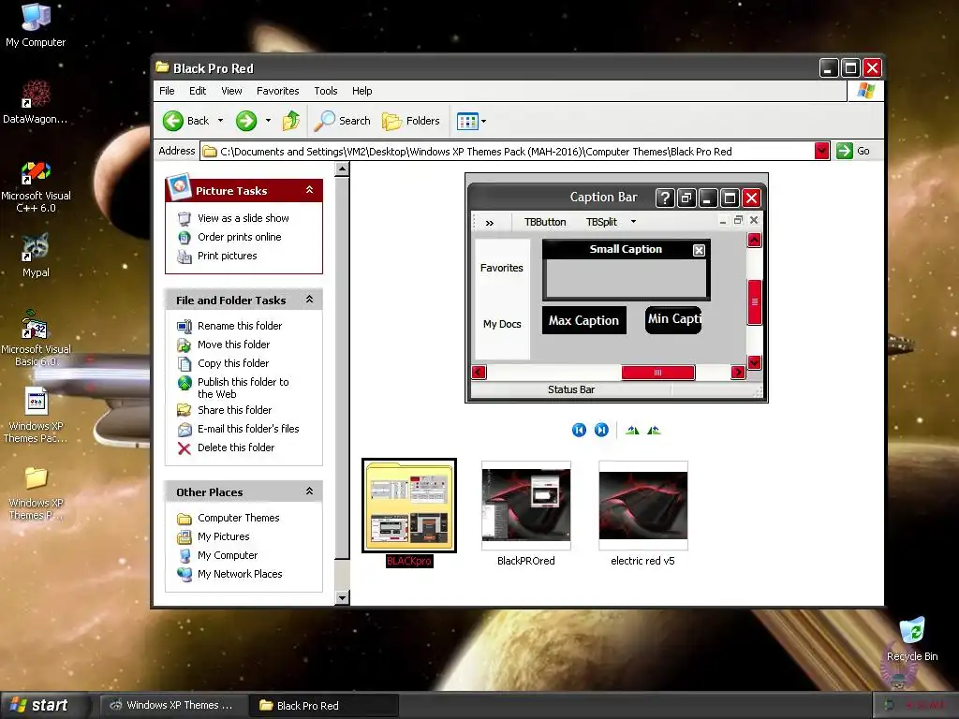Click Copy this folder
Viewport: 959px width, 719px height.
(233, 363)
